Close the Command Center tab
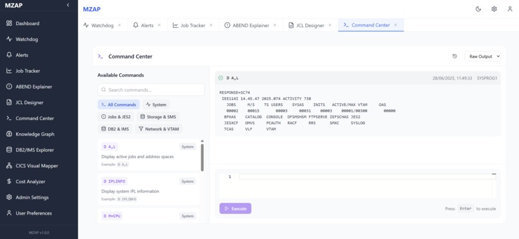The height and width of the screenshot is (239, 519). (395, 25)
